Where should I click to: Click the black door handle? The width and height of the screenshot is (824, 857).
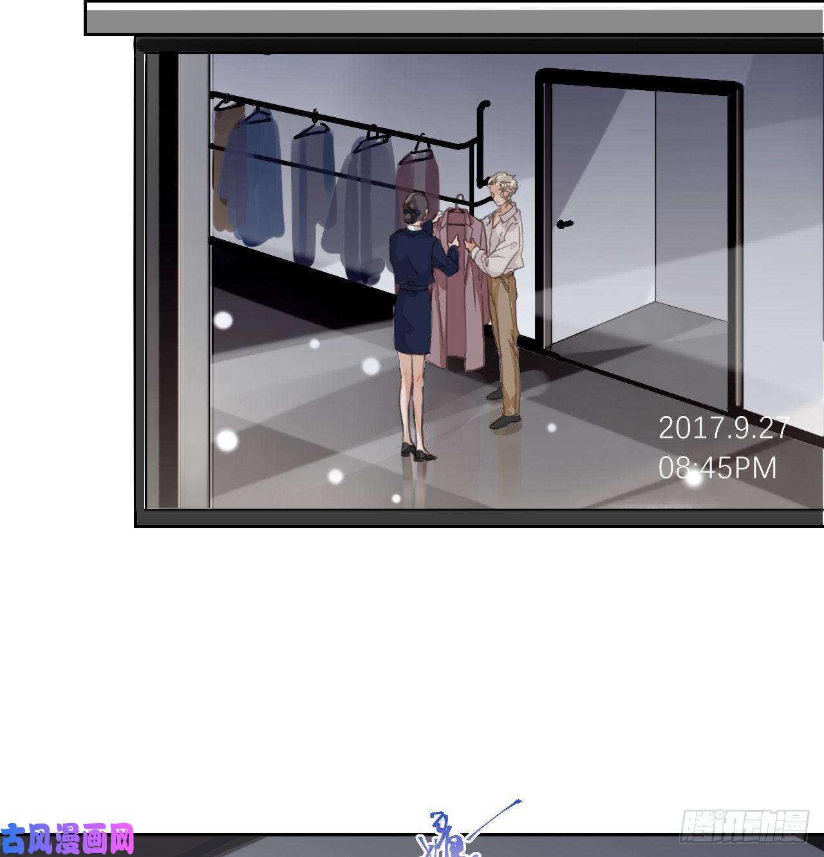tap(565, 224)
